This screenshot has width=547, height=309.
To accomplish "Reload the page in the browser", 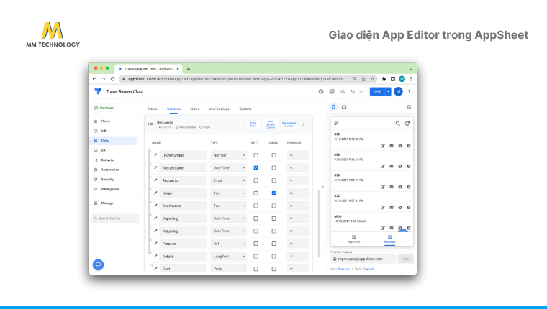I will point(112,79).
